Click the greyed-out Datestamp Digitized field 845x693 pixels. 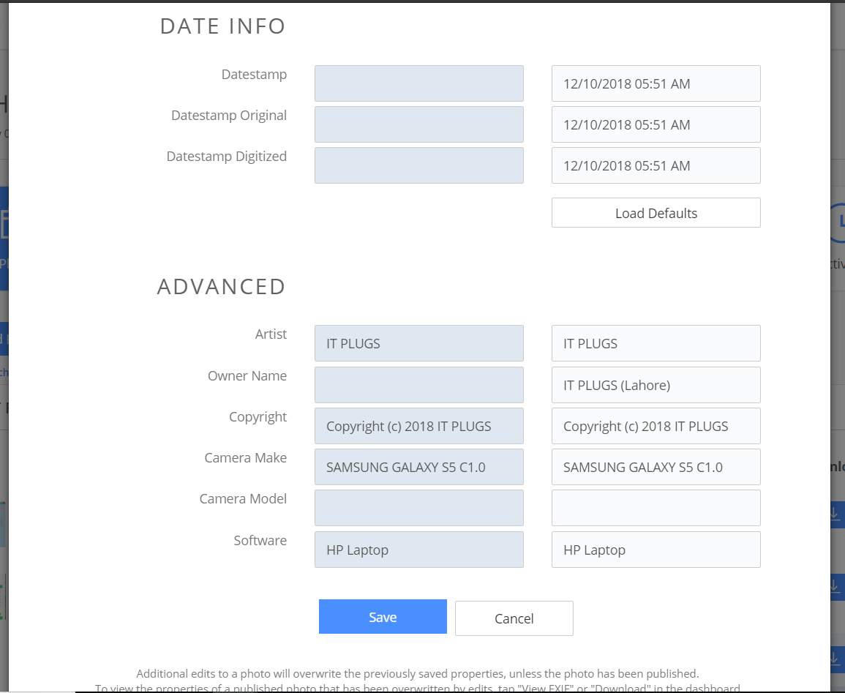(418, 165)
